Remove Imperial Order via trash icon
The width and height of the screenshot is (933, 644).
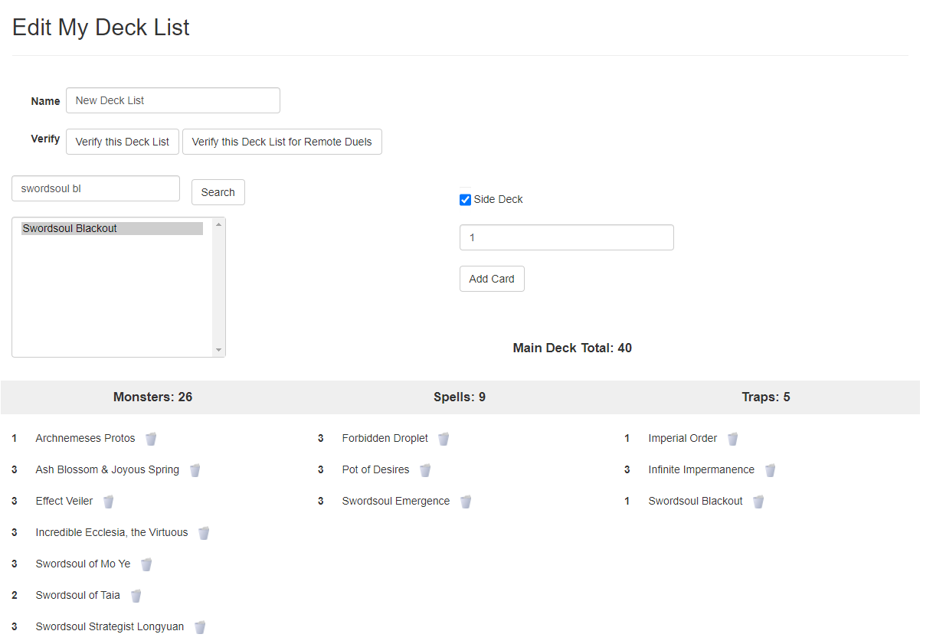pos(733,439)
